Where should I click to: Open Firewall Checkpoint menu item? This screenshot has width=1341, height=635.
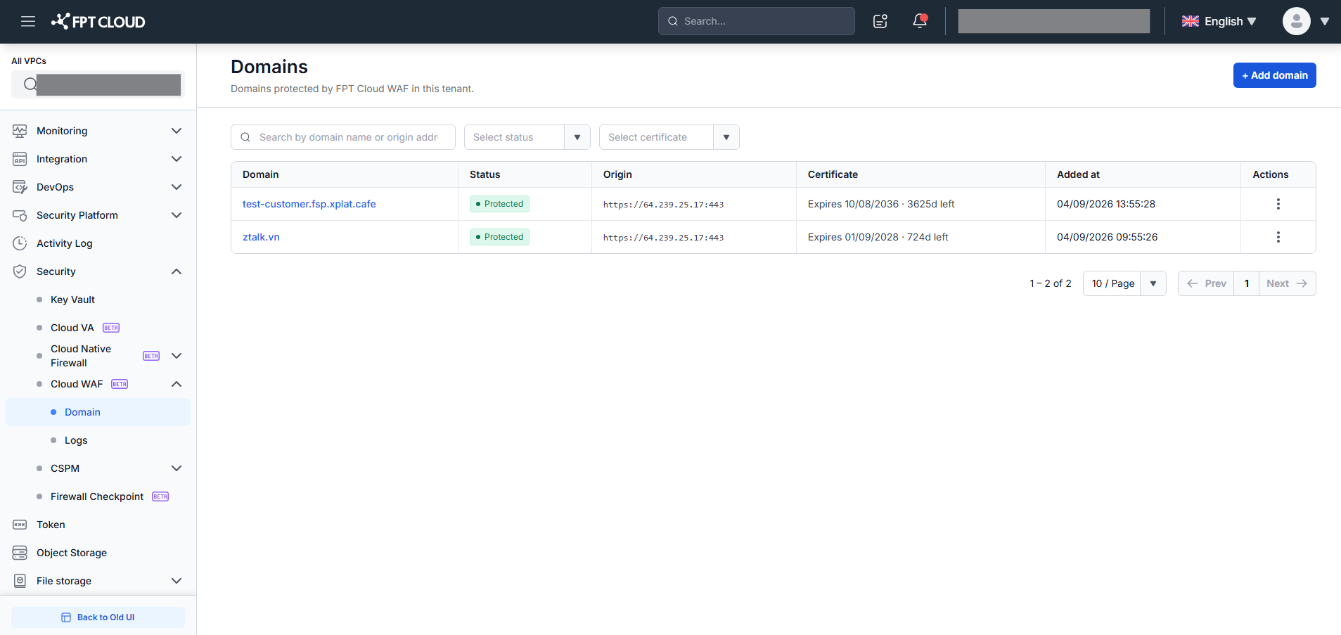(x=97, y=496)
